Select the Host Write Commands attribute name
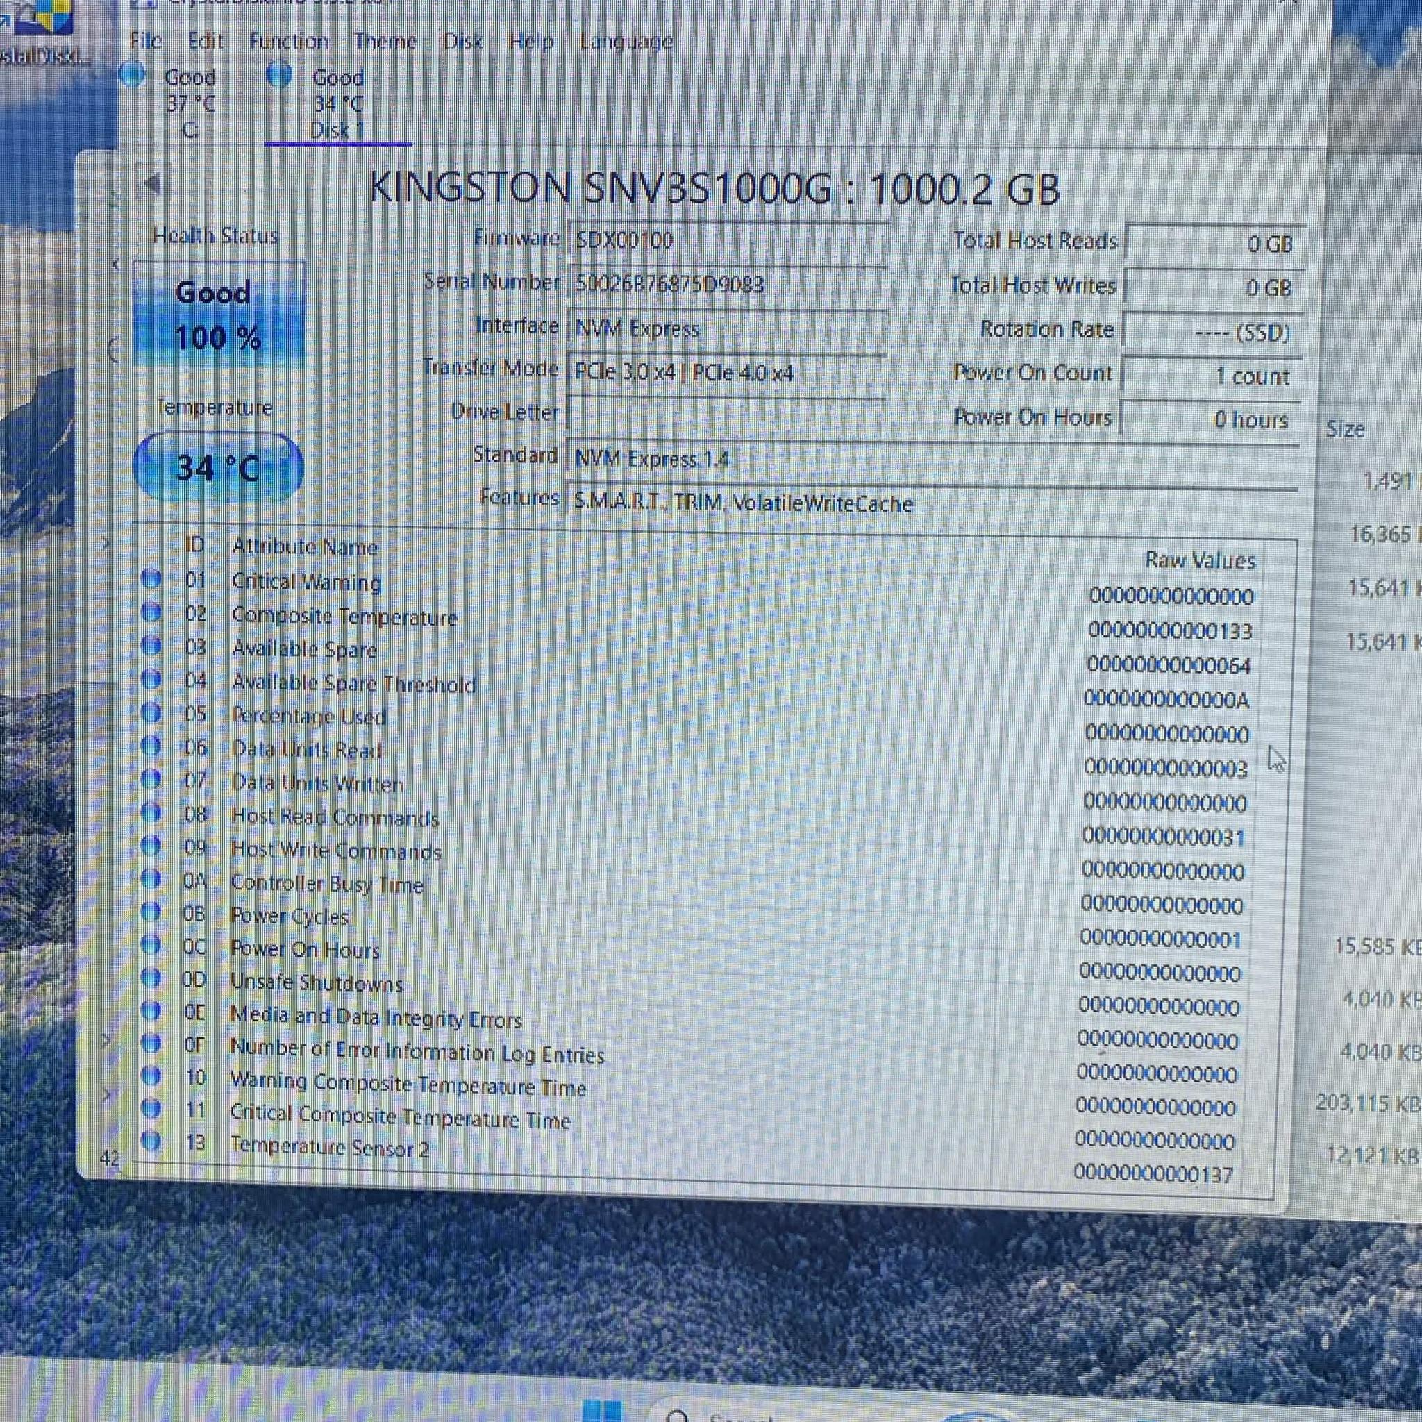The height and width of the screenshot is (1422, 1422). click(335, 851)
